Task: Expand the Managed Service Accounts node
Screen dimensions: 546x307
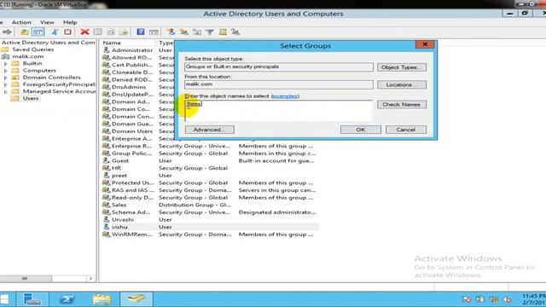Action: tap(6, 91)
